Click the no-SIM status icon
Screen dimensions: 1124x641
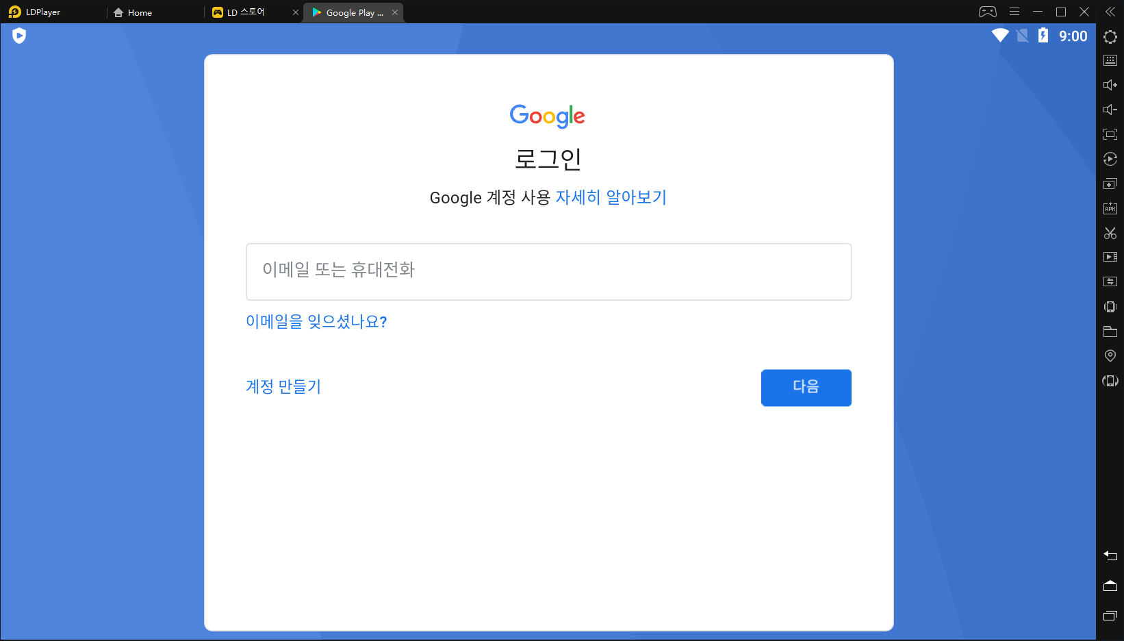(1022, 36)
